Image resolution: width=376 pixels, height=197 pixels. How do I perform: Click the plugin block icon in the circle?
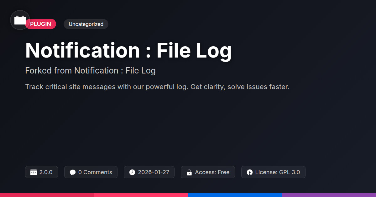click(x=20, y=20)
